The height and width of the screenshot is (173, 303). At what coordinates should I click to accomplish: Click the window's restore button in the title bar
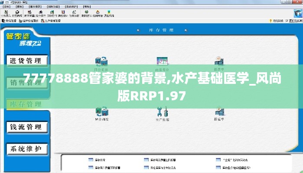(x=289, y=2)
